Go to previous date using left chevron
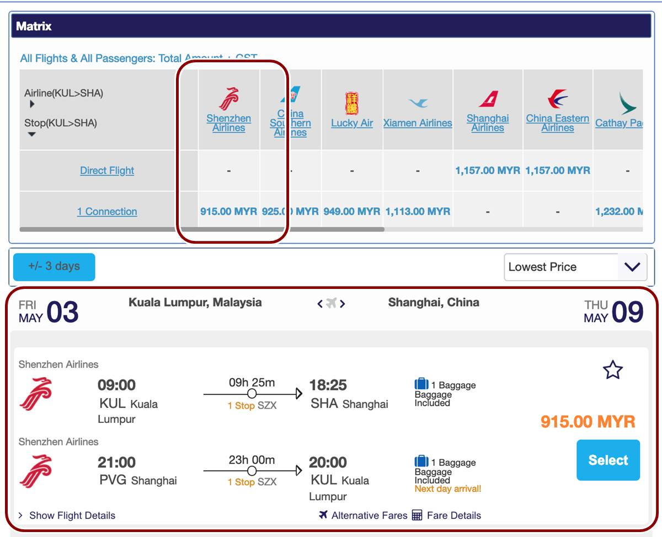Image resolution: width=662 pixels, height=537 pixels. click(320, 303)
